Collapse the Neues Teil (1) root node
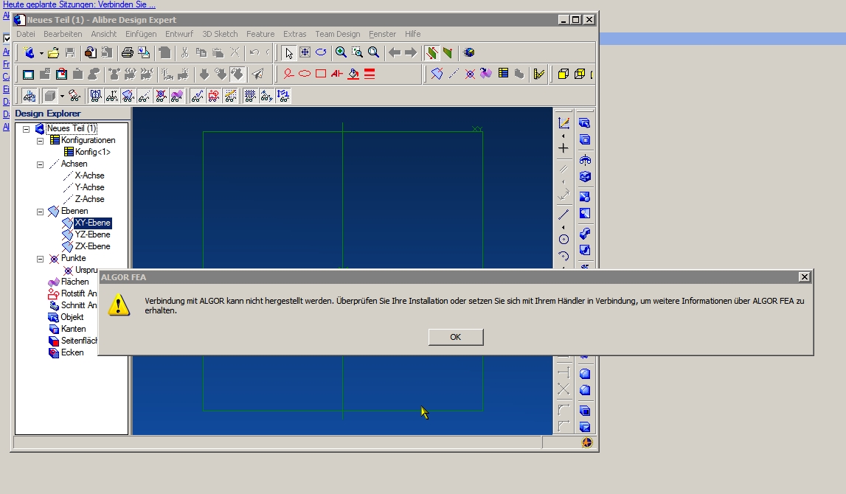846x494 pixels. [x=26, y=129]
